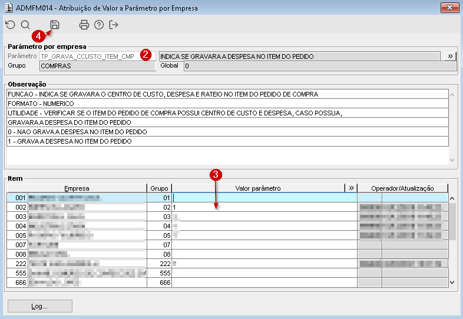The width and height of the screenshot is (463, 319).
Task: Select empresa code 002 row
Action: pyautogui.click(x=17, y=207)
